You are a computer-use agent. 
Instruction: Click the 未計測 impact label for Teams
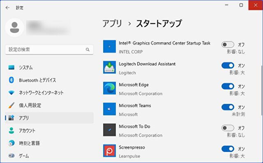pos(238,114)
